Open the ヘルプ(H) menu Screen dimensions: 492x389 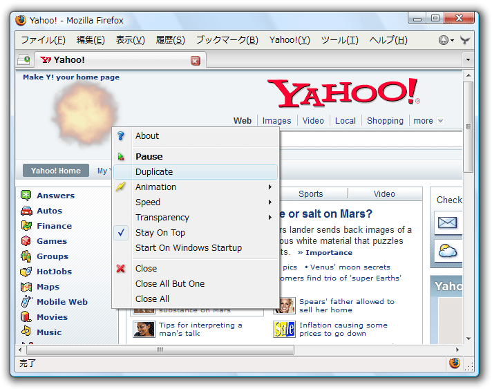(x=388, y=40)
